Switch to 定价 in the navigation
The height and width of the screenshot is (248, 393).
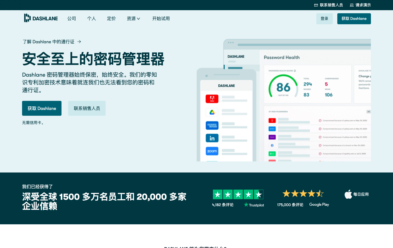(x=111, y=18)
